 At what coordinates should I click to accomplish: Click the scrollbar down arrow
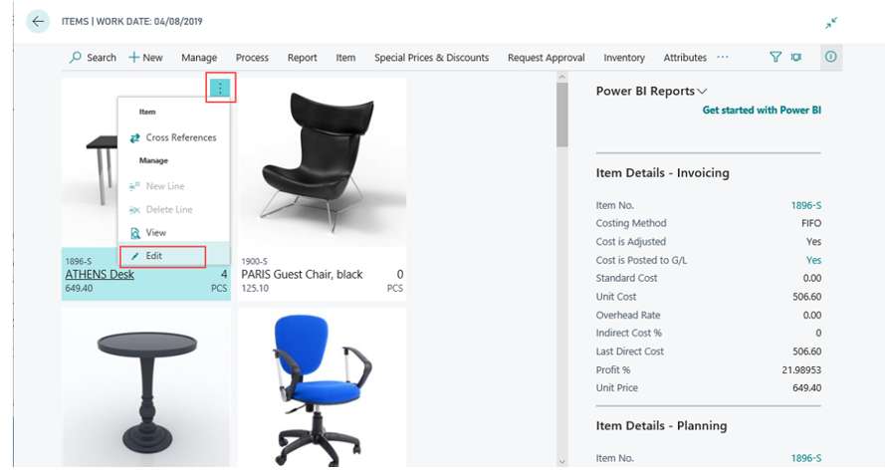(561, 462)
